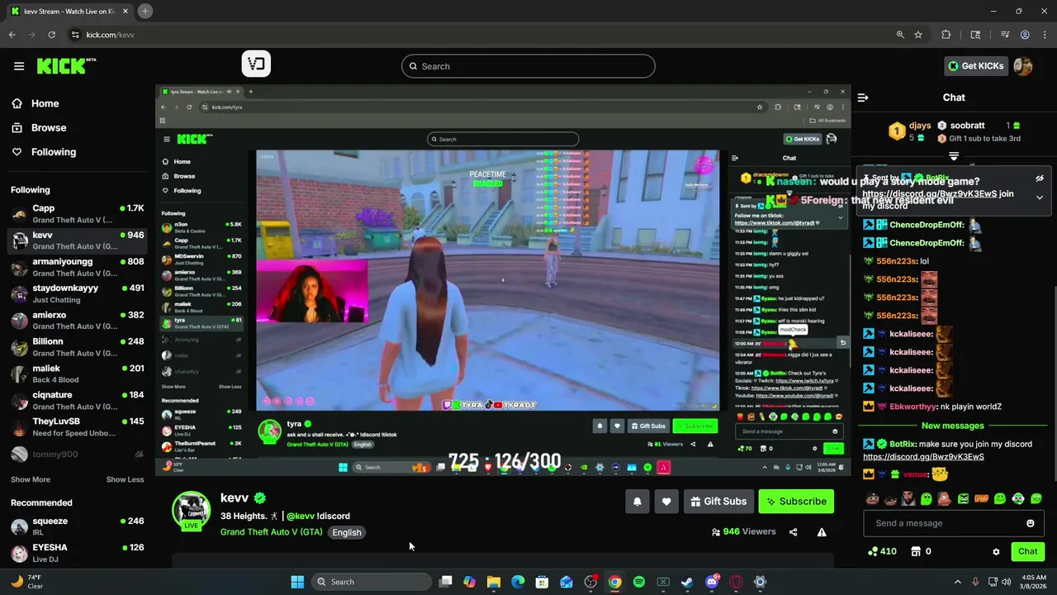Screen dimensions: 1057x595
Task: Click the green Subscribe button
Action: (x=796, y=501)
